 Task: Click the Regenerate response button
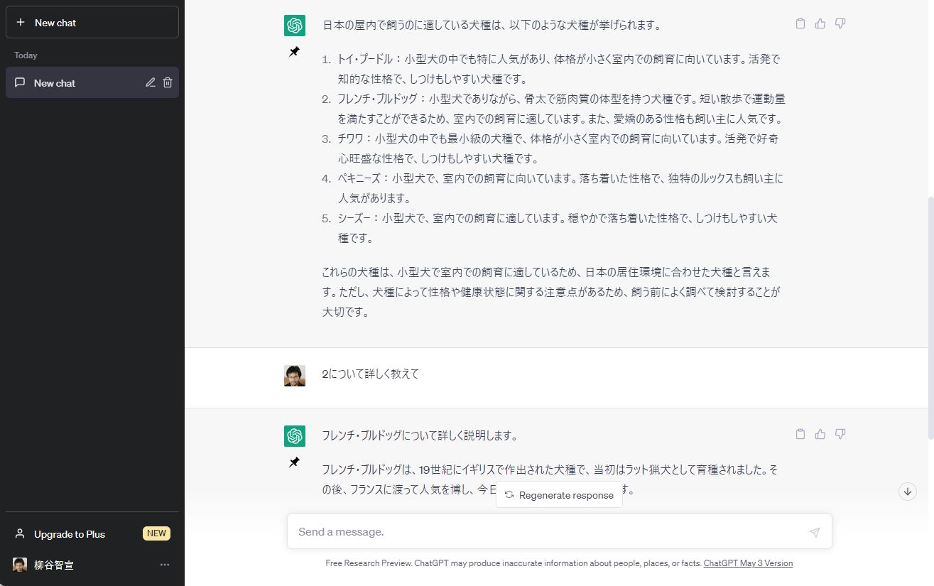click(559, 494)
